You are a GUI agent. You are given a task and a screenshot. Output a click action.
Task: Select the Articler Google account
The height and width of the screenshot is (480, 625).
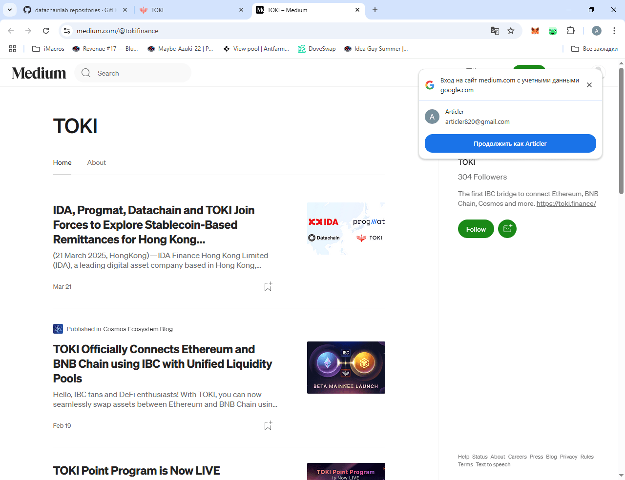tap(510, 117)
